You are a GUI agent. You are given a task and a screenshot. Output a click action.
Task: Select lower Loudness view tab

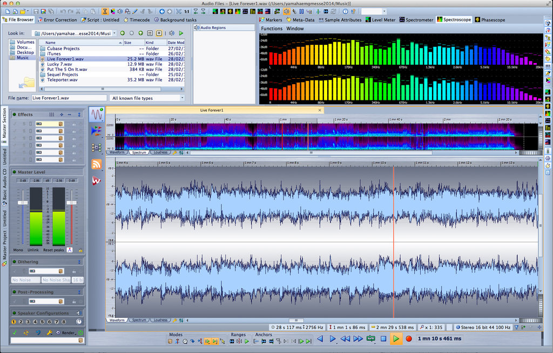(160, 320)
